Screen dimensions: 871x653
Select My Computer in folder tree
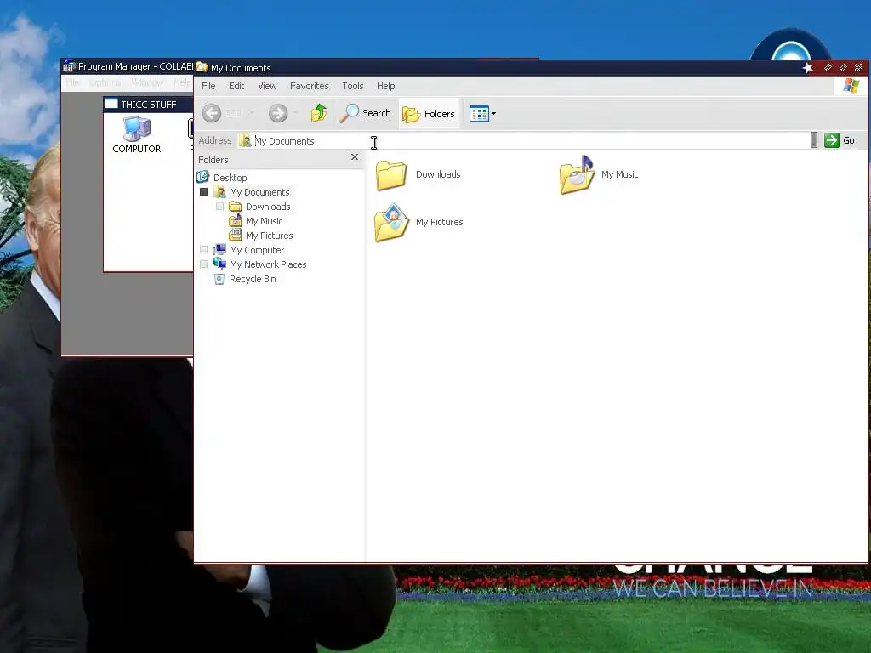(x=257, y=250)
